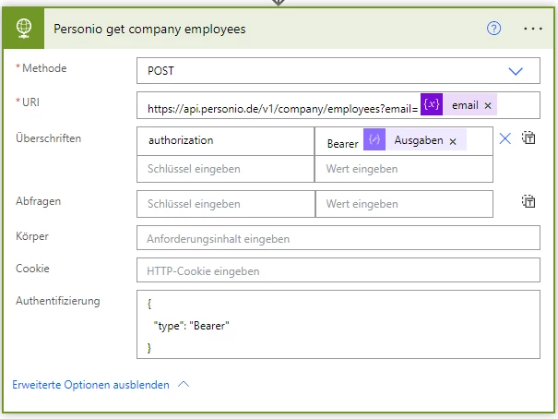
Task: Click empty header Schlüssel eingeben field
Action: (x=226, y=169)
